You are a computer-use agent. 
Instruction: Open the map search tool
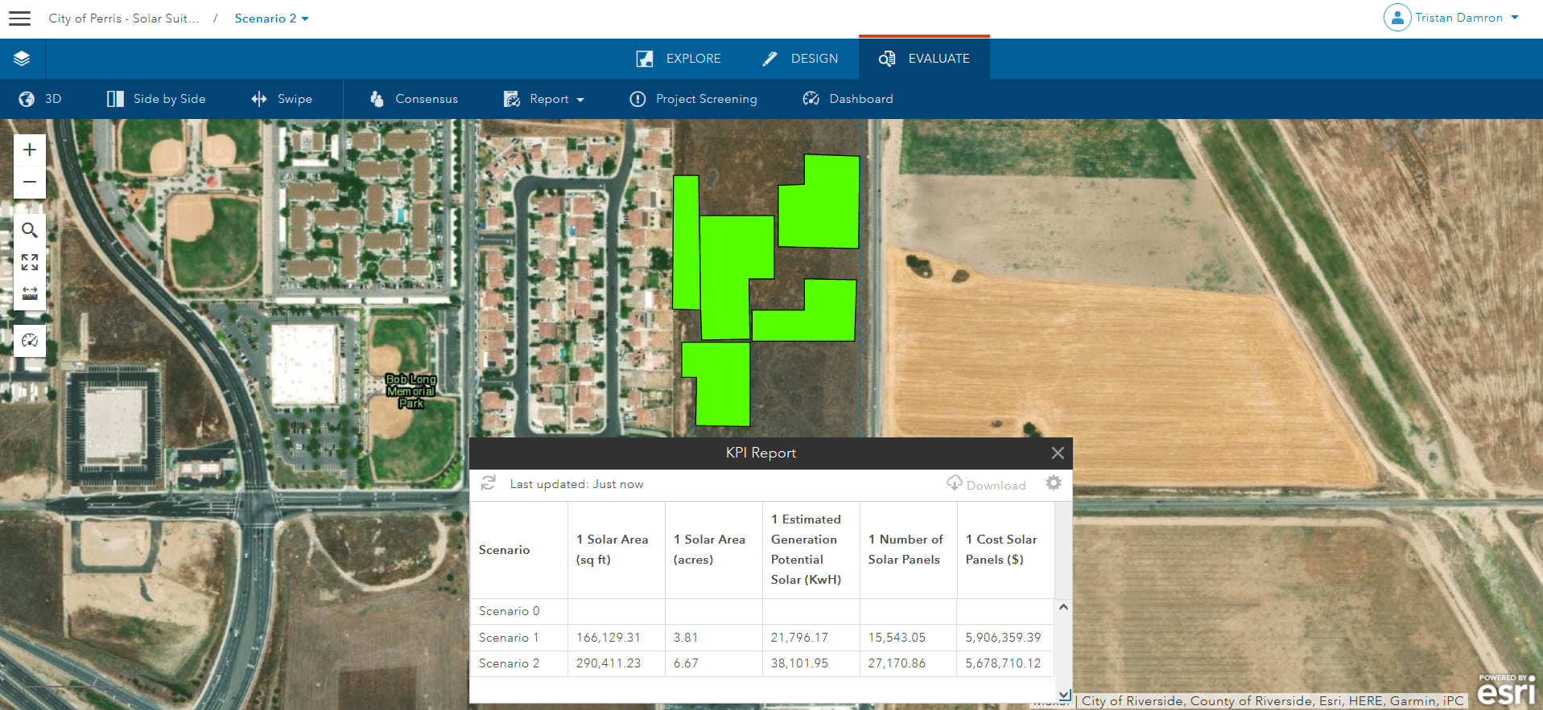[30, 231]
